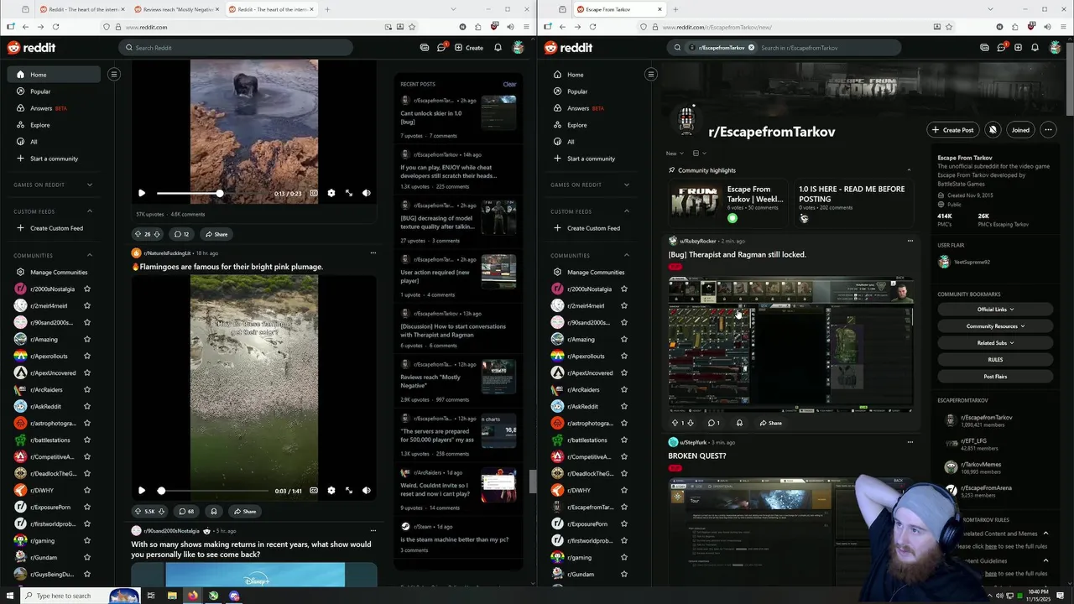This screenshot has height=604, width=1074.
Task: Open settings gear on the 0:23 video
Action: 331,193
